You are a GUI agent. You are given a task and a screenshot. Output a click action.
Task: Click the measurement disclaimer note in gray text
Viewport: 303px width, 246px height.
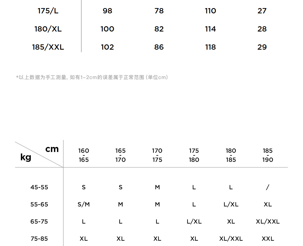[92, 77]
